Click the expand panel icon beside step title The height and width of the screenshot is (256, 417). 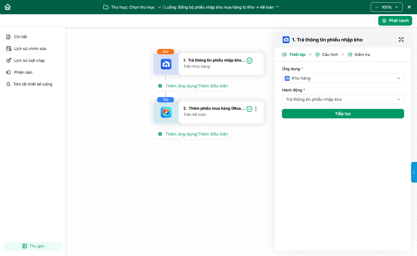pos(401,40)
